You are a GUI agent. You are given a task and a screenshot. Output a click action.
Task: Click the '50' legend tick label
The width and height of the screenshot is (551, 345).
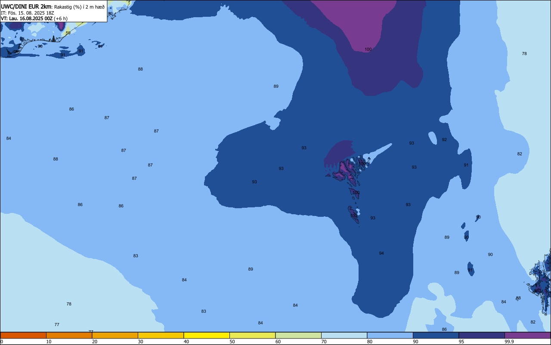coord(232,342)
